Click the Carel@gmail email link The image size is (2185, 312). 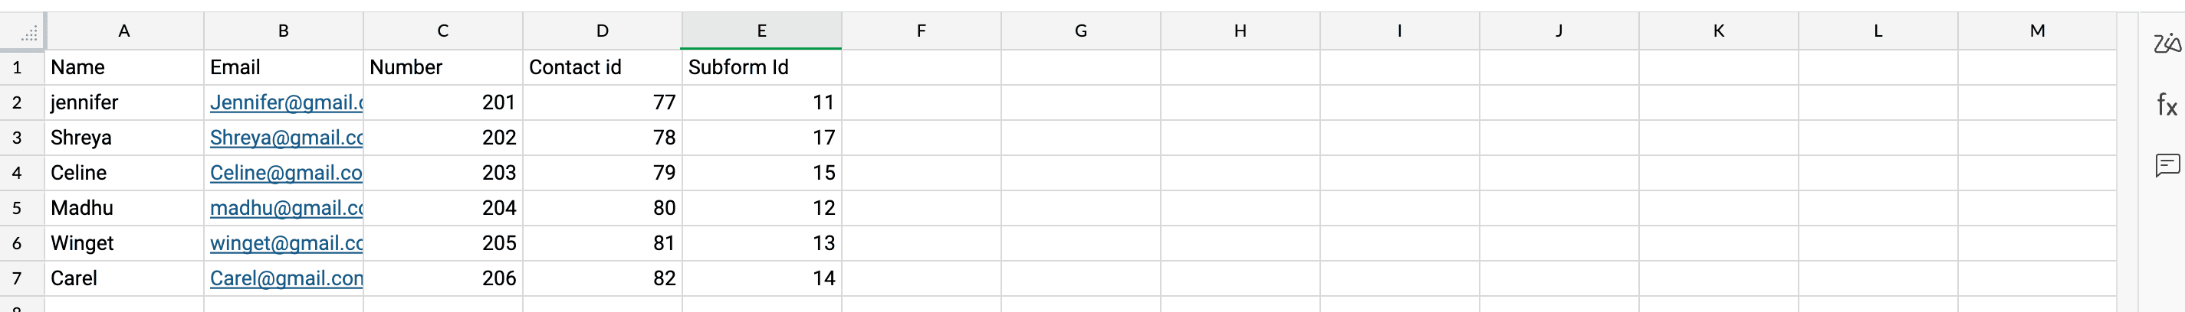pos(286,278)
